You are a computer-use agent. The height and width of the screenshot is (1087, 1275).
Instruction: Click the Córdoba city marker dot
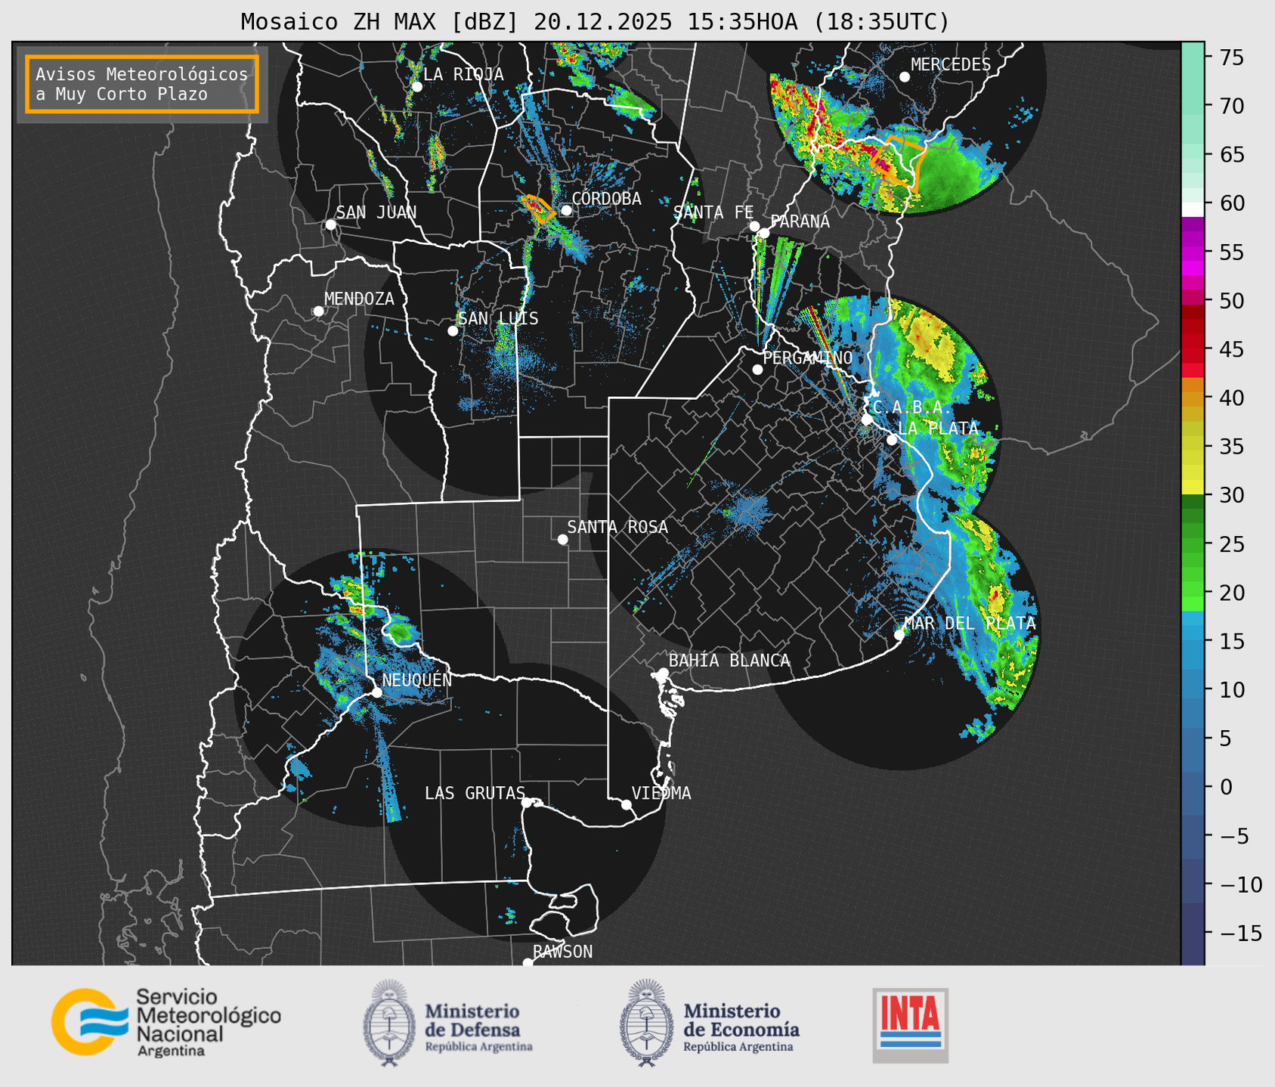566,210
